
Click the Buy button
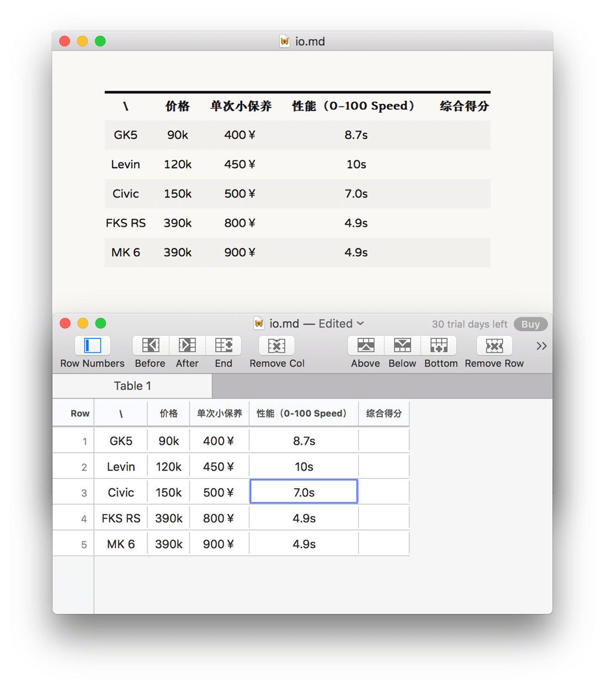point(530,324)
